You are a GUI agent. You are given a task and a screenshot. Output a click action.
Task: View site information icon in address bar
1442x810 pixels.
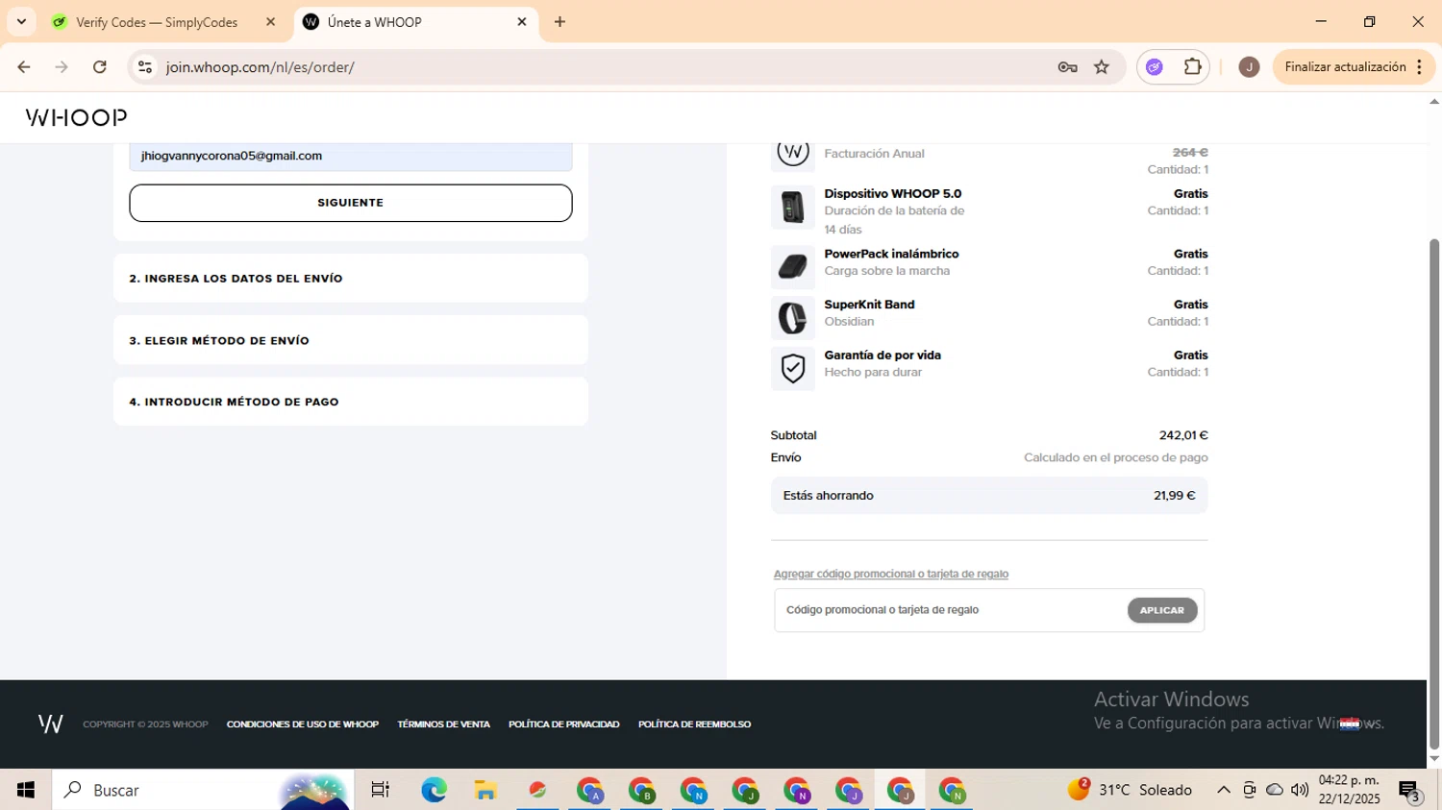pos(145,67)
